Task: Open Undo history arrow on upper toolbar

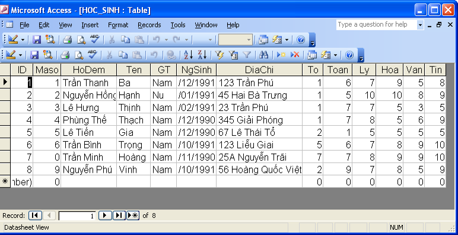Action: tap(166, 39)
